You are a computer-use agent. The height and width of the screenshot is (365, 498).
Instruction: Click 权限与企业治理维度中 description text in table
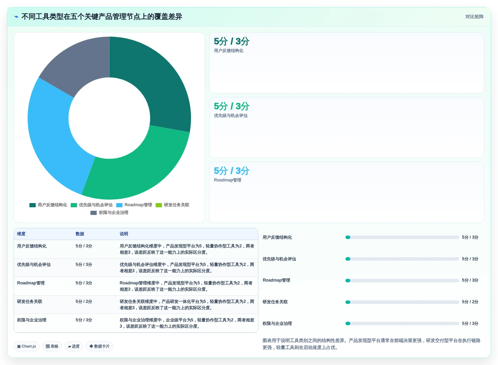[187, 323]
